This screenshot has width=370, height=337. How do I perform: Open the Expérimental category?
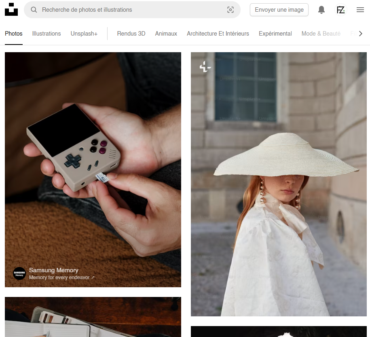pos(275,34)
